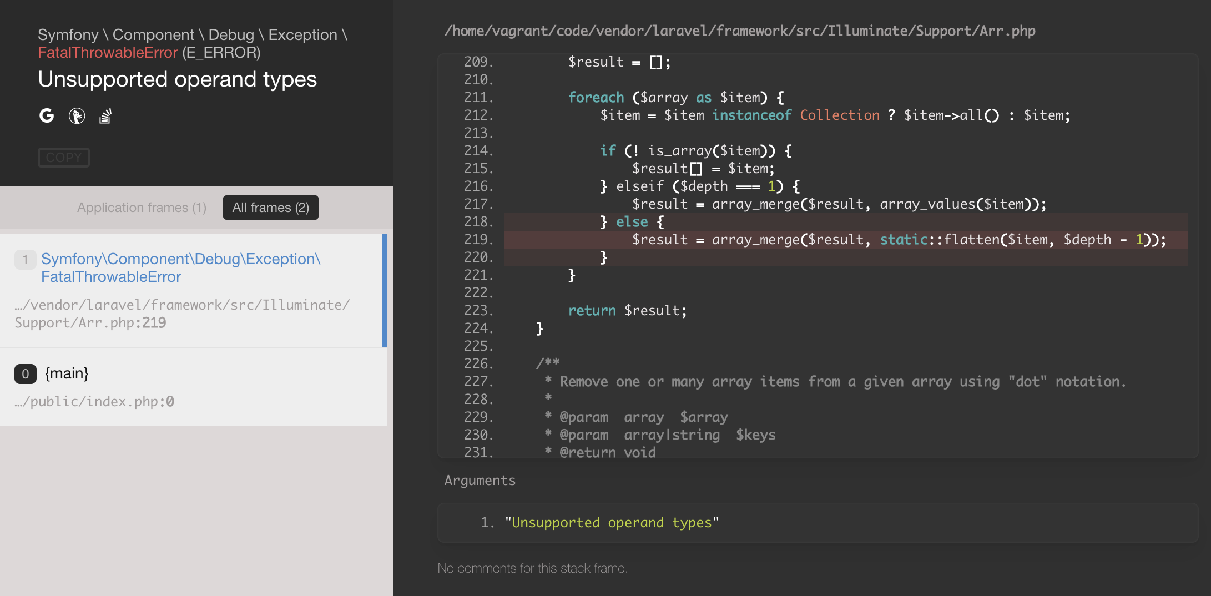
Task: Search the error on DuckDuckGo icon
Action: tap(77, 115)
